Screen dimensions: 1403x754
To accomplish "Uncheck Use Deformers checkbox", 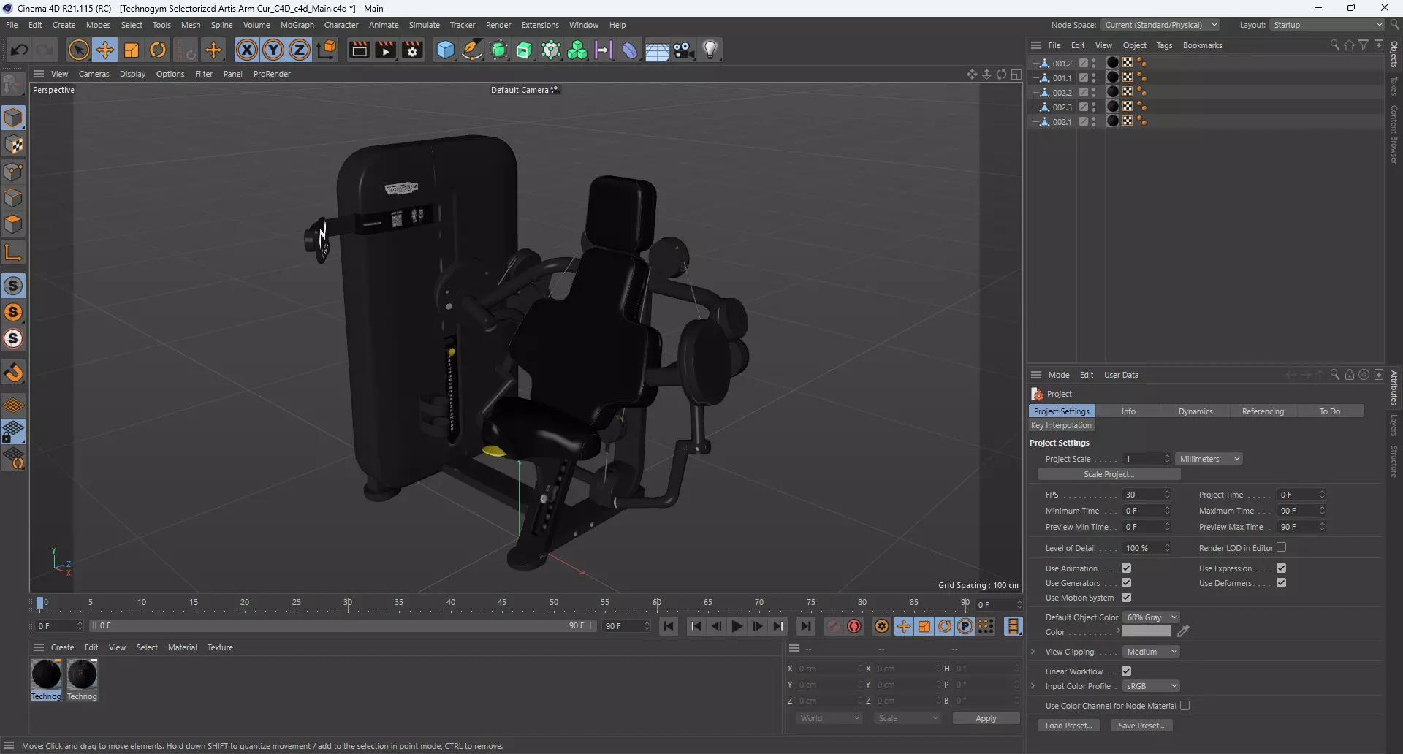I will pyautogui.click(x=1281, y=583).
